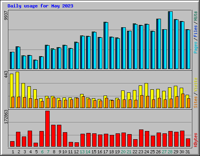Select day label 2 on the x-axis
This screenshot has height=156, width=200.
(19, 152)
